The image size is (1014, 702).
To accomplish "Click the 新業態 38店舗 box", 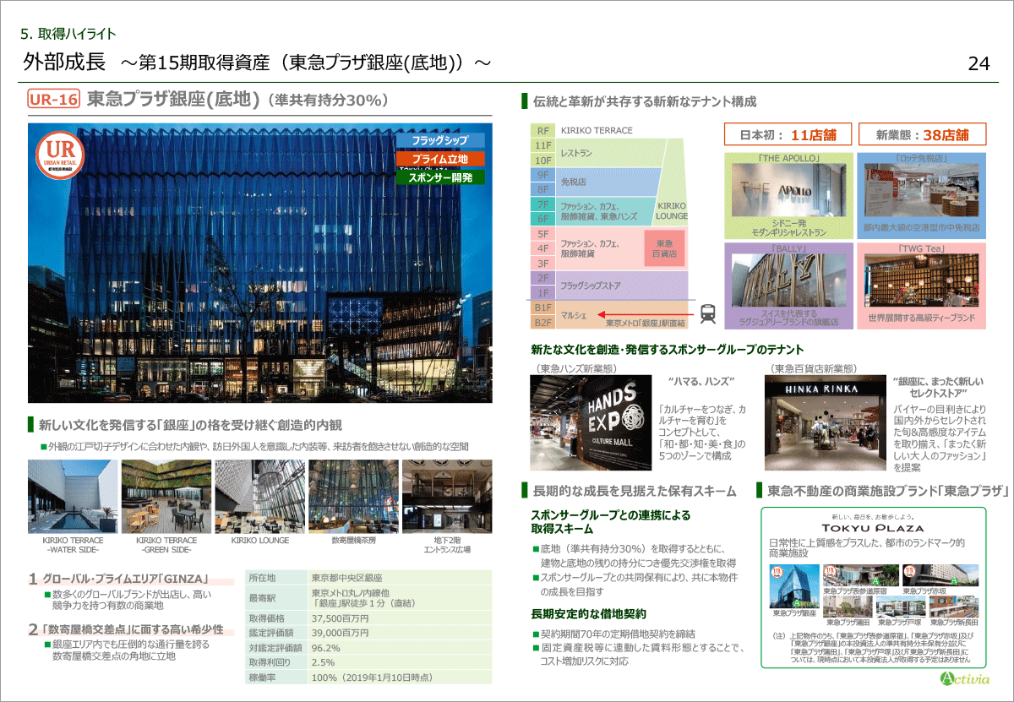I will pos(923,134).
